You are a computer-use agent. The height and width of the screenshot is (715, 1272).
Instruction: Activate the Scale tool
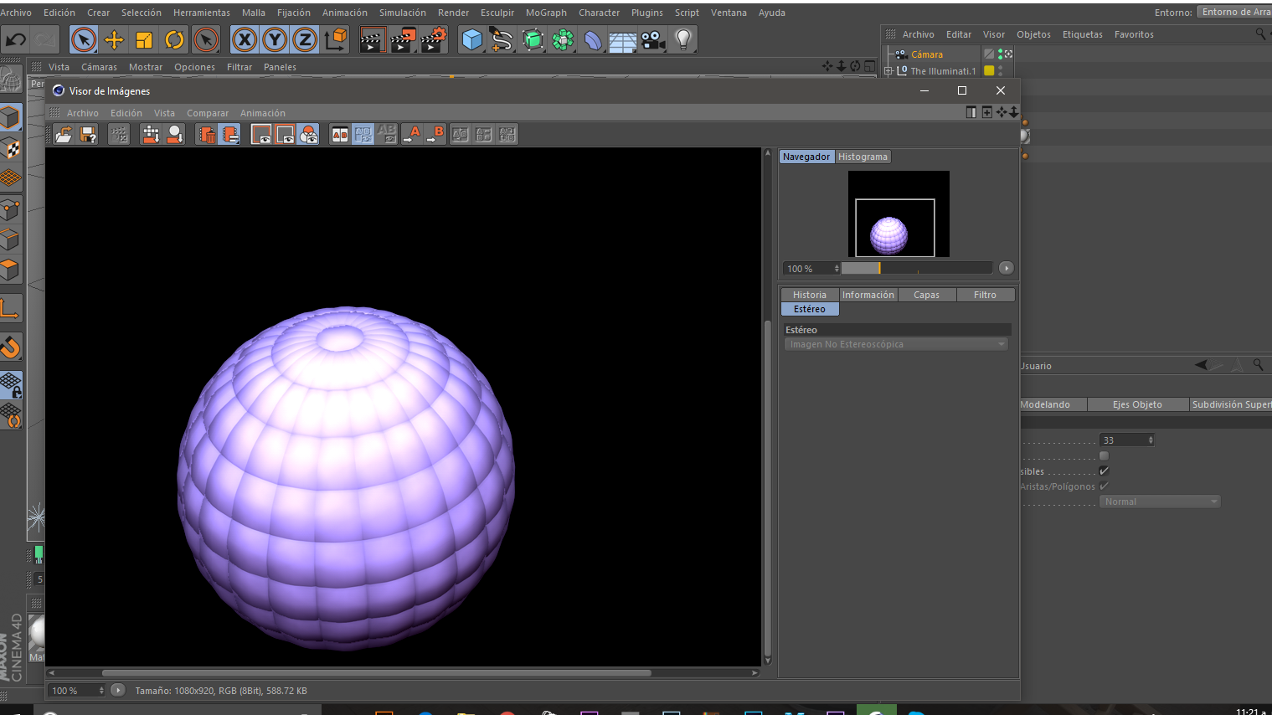[144, 39]
